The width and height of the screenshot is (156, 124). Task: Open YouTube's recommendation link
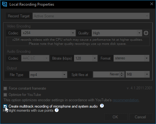(126, 100)
